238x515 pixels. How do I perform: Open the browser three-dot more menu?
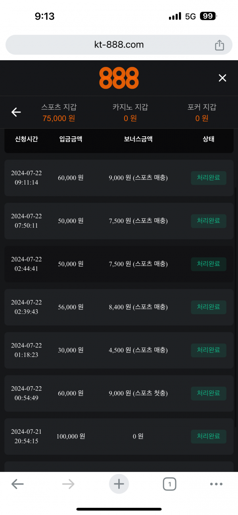[x=216, y=484]
